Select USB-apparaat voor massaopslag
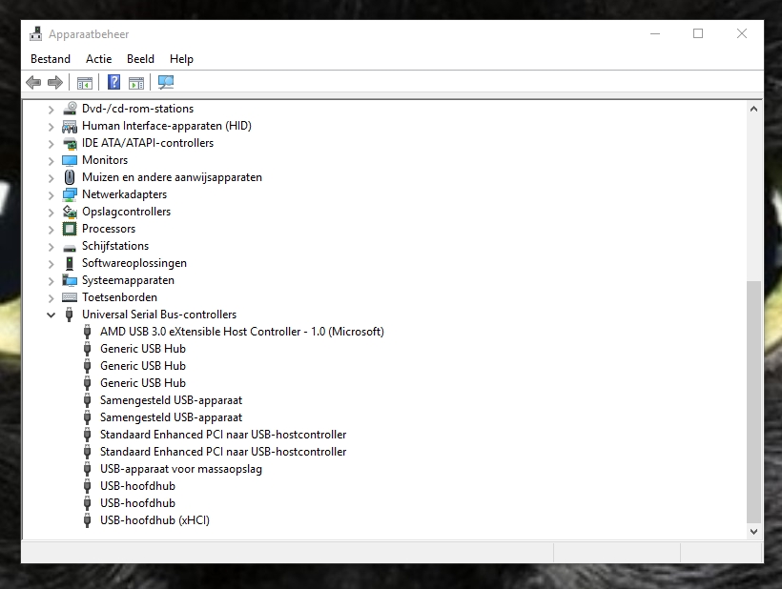The width and height of the screenshot is (782, 589). 181,469
